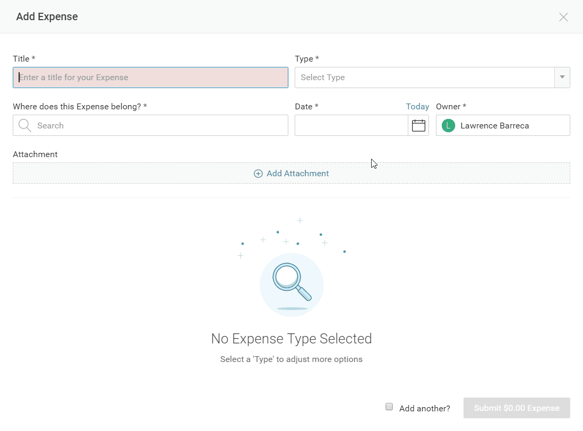Click the 'No Expense Type Selected' heading

[291, 339]
